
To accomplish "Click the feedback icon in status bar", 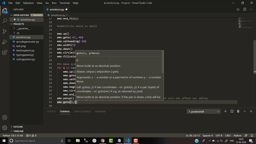I will click(x=246, y=136).
